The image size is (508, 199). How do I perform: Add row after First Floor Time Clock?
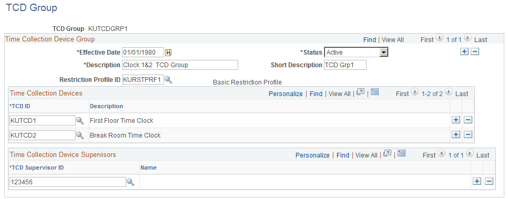pyautogui.click(x=456, y=120)
